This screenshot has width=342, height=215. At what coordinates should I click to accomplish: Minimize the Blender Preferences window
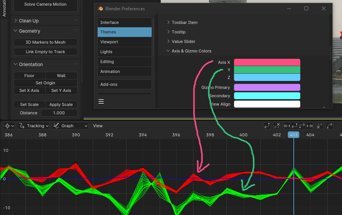(x=289, y=8)
